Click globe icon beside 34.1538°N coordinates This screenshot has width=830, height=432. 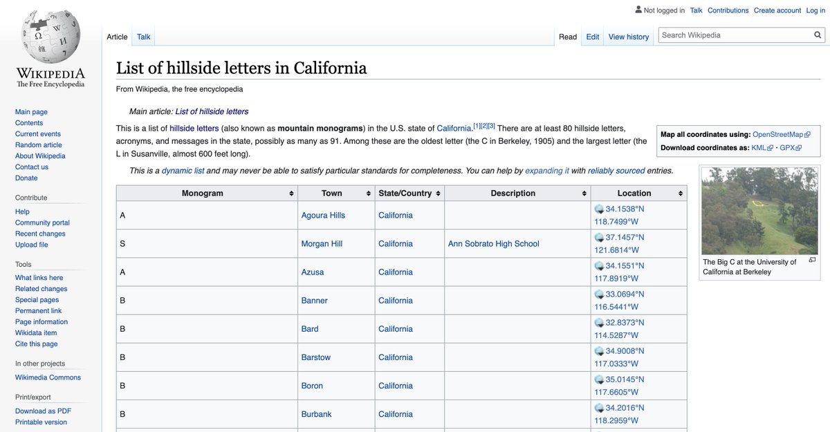[x=599, y=209]
